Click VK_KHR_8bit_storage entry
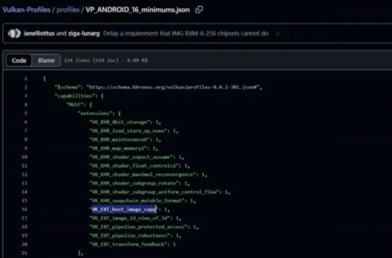The image size is (392, 258). click(x=121, y=122)
